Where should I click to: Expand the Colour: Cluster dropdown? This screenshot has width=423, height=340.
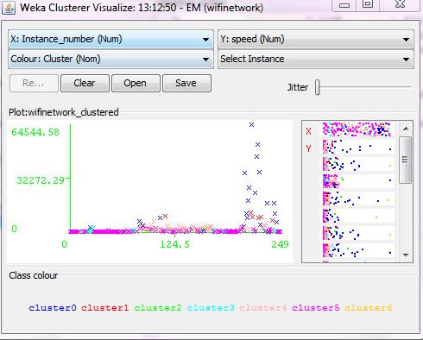click(x=110, y=59)
